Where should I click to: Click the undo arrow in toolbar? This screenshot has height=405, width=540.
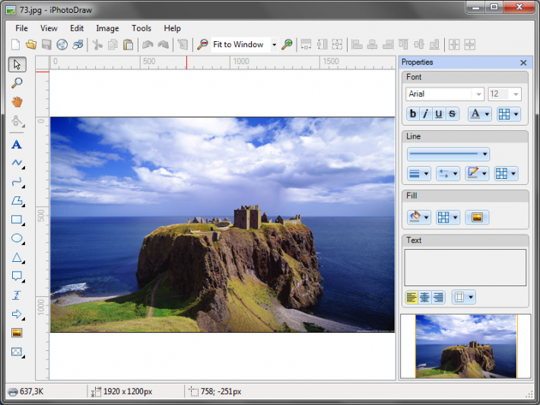coord(148,44)
